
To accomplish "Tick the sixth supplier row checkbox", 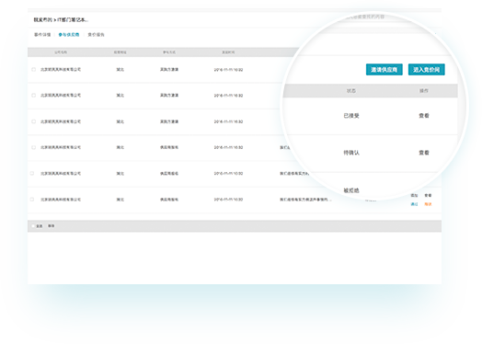I will click(32, 200).
